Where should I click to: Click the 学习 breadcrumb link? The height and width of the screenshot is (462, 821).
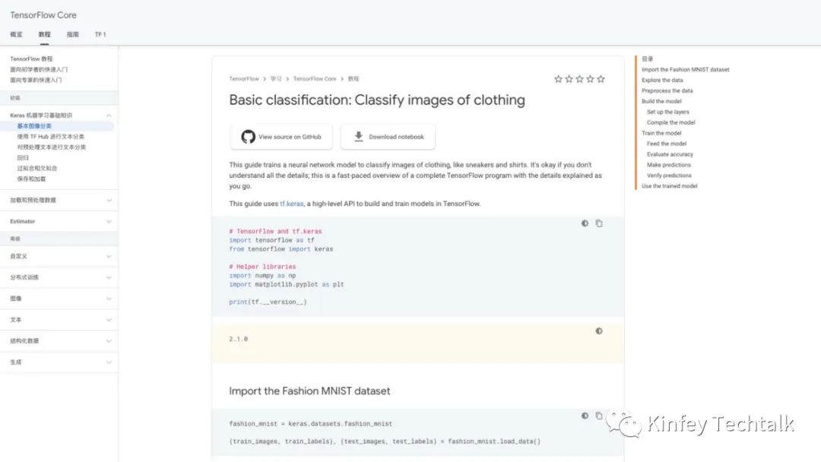click(x=276, y=79)
